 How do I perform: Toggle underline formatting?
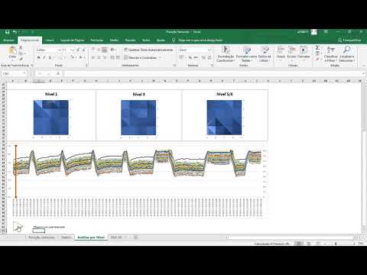pyautogui.click(x=50, y=58)
